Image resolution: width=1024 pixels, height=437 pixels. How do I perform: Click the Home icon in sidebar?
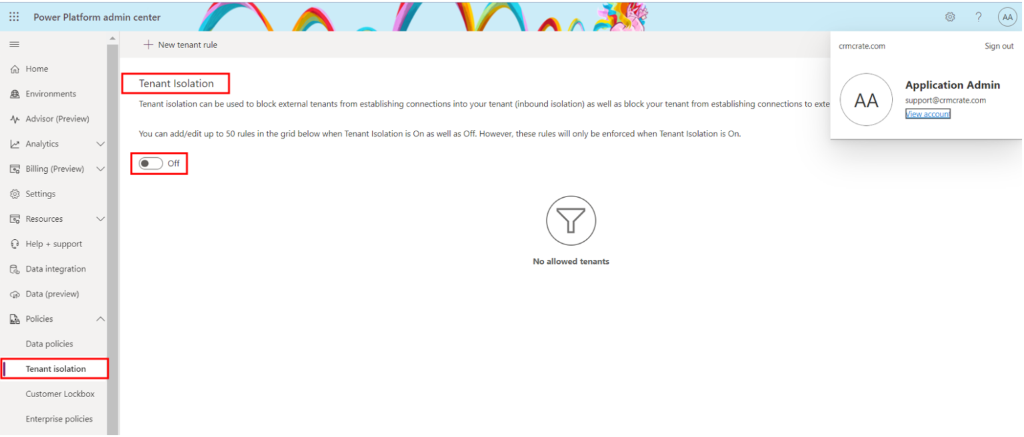[15, 69]
